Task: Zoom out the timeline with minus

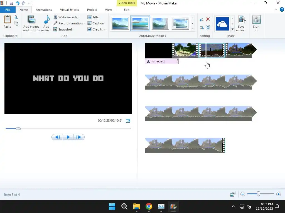Action: 242,194
